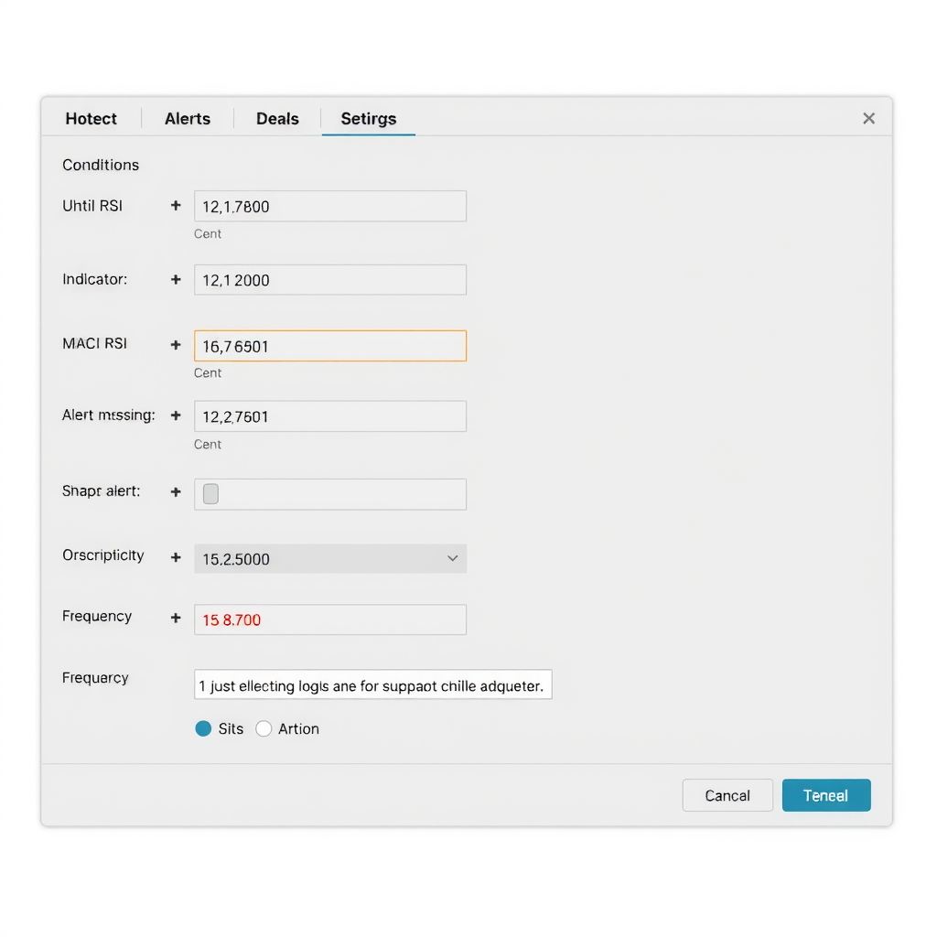Switch to the Hotect tab
Viewport: 937px width, 937px height.
92,119
